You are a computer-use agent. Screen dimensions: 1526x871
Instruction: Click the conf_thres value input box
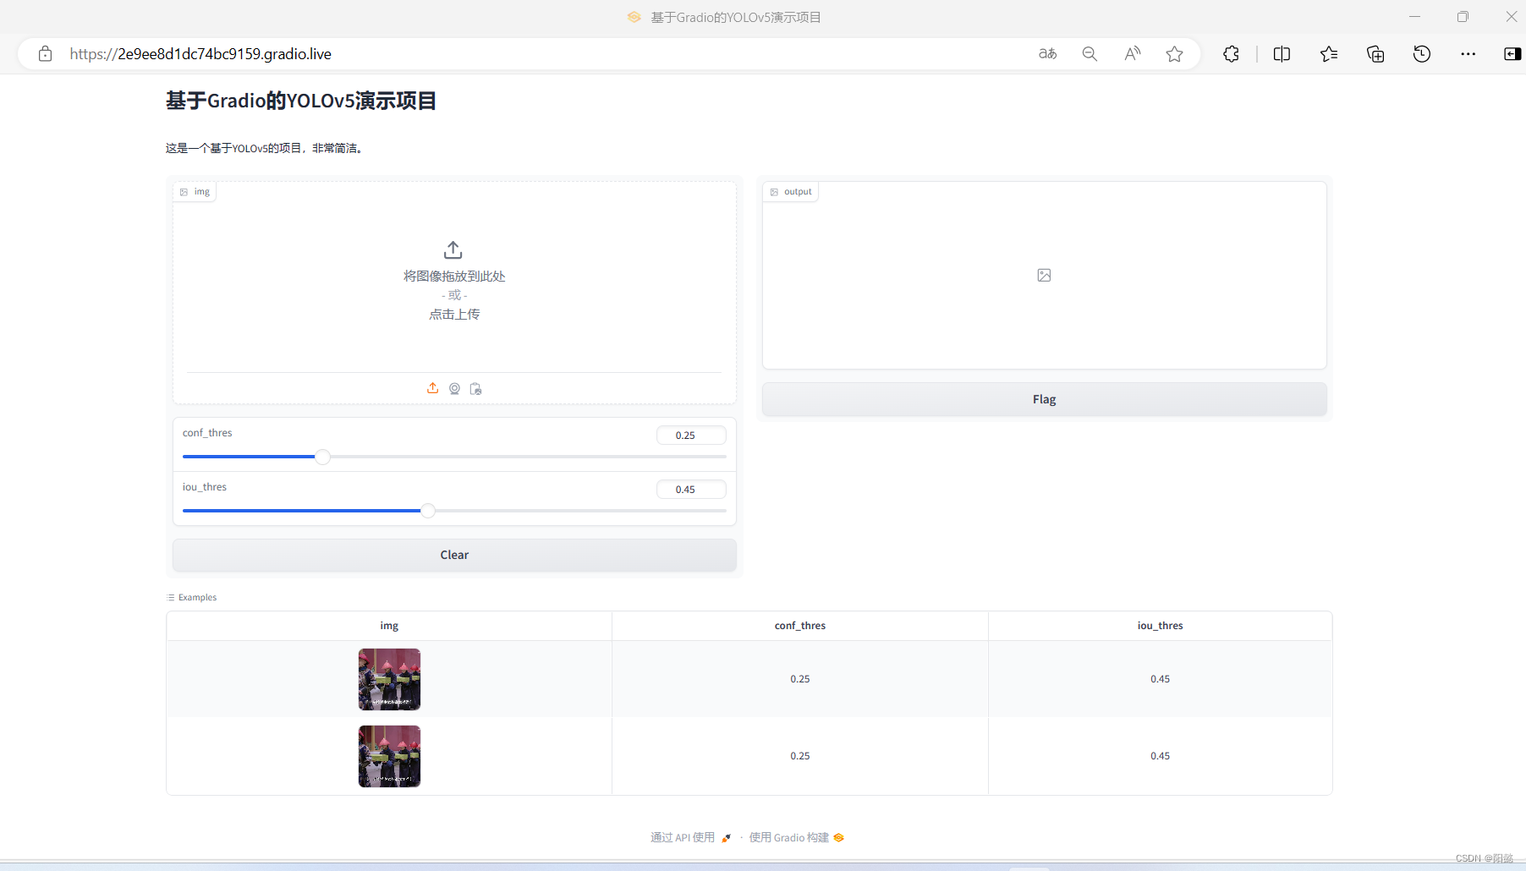tap(691, 435)
